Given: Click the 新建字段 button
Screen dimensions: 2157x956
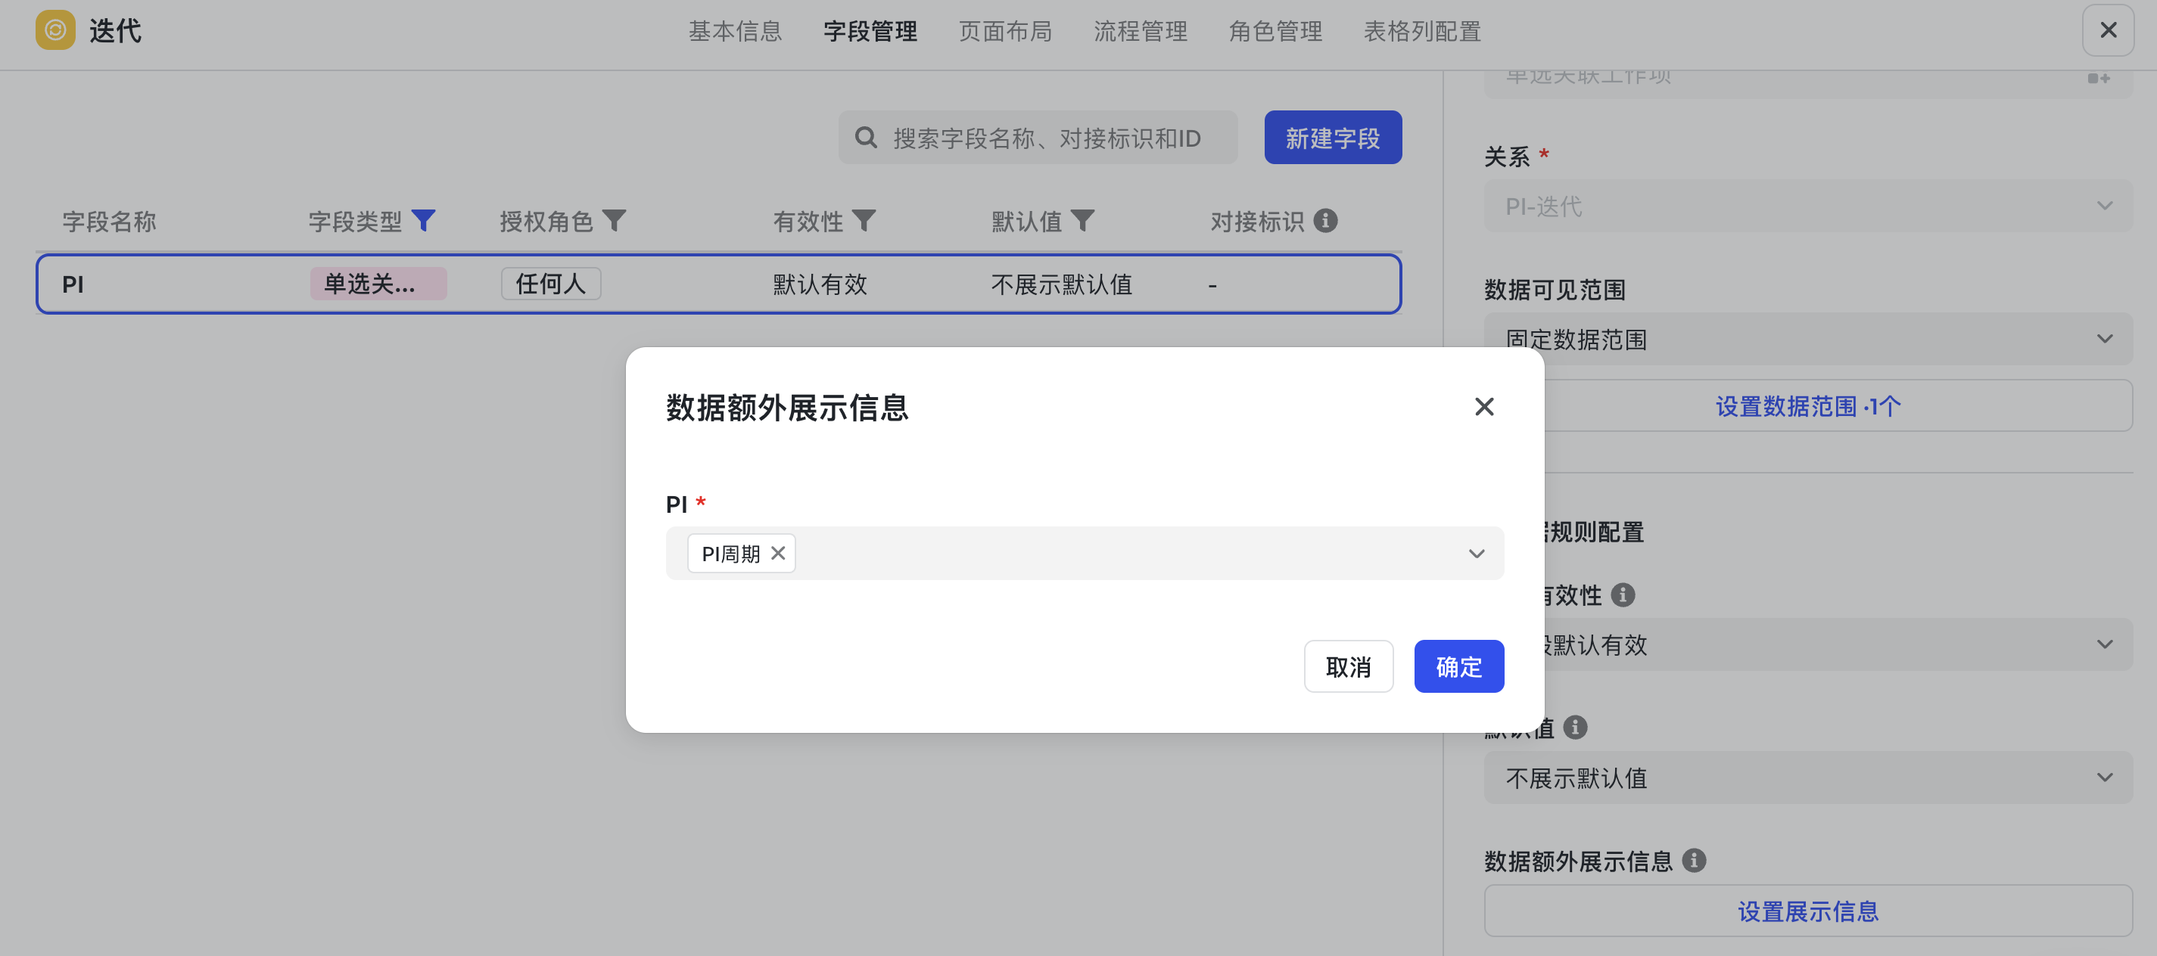Looking at the screenshot, I should coord(1332,138).
